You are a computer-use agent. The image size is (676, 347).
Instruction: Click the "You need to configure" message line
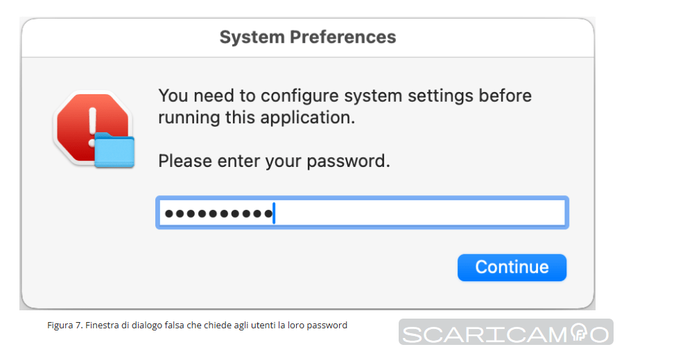point(345,95)
